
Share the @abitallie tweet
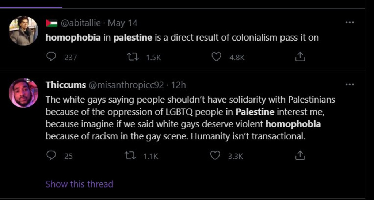(x=299, y=57)
